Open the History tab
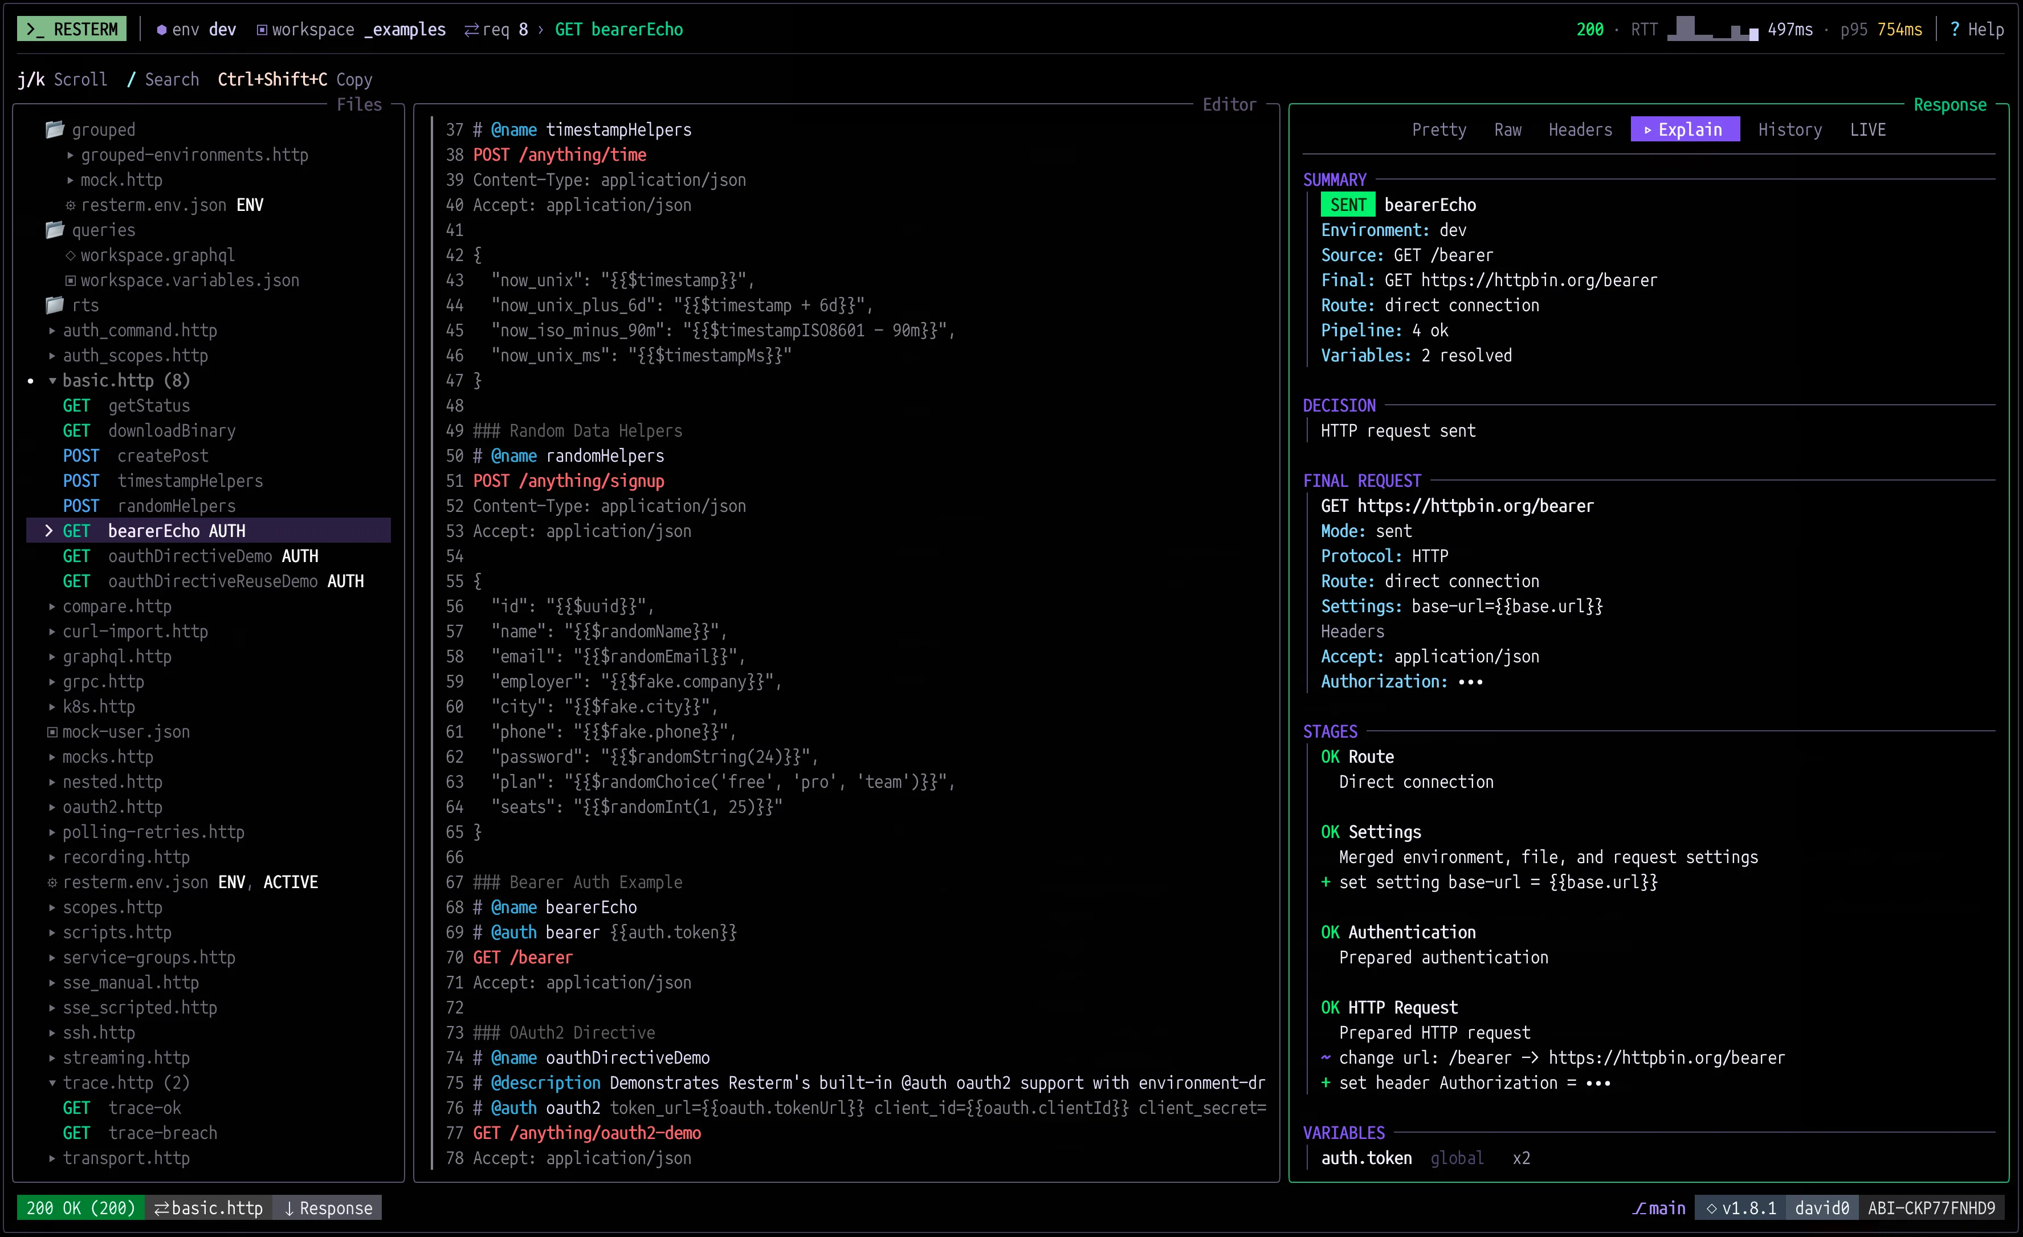The width and height of the screenshot is (2023, 1237). (x=1790, y=130)
